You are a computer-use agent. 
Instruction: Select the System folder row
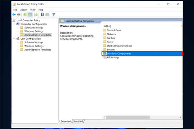pos(142,50)
